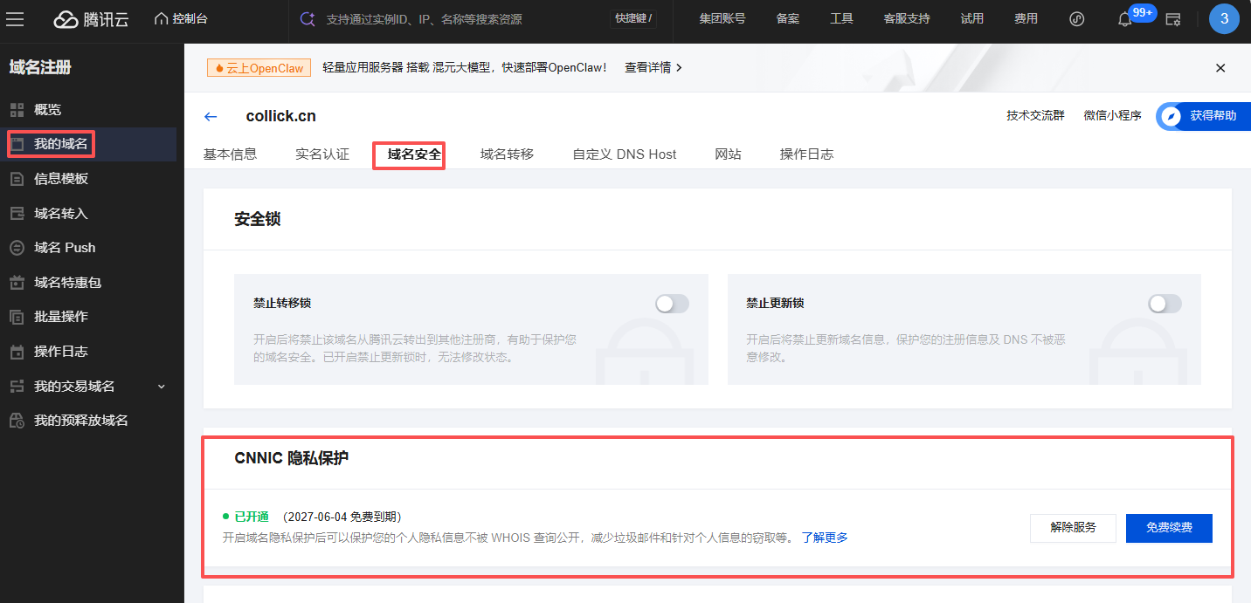Switch to 网站 tab
The width and height of the screenshot is (1251, 603).
pyautogui.click(x=728, y=154)
